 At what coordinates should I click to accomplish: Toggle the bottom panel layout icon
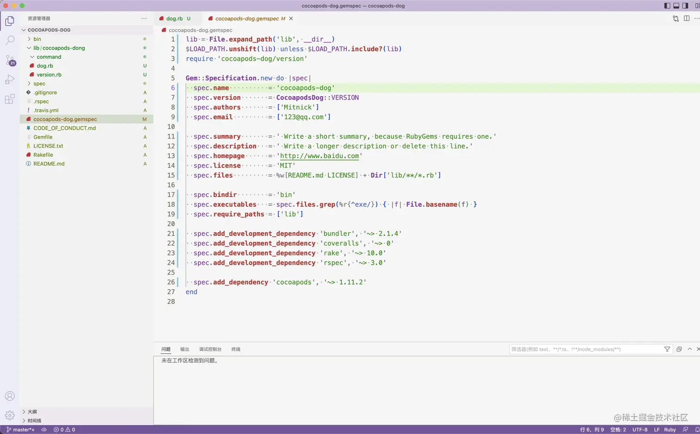pyautogui.click(x=676, y=6)
